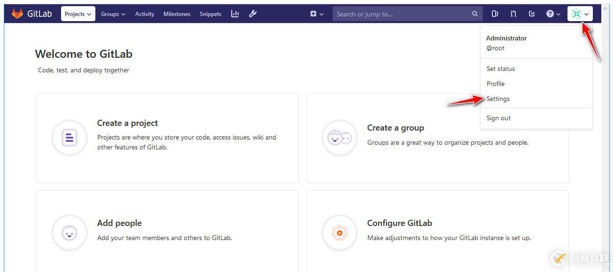This screenshot has height=272, width=614.
Task: Click 'Groups are a great way' description
Action: tap(448, 142)
